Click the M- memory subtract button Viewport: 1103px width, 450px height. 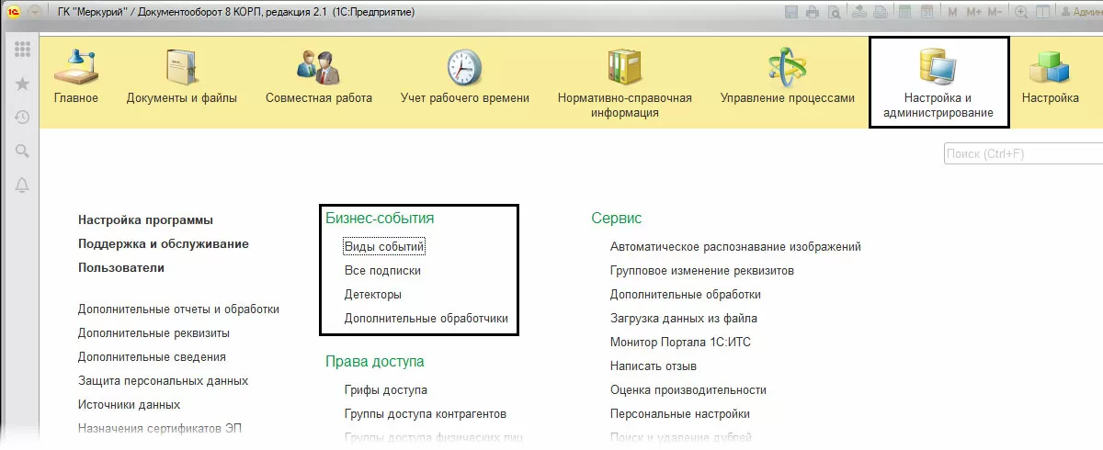click(x=995, y=12)
